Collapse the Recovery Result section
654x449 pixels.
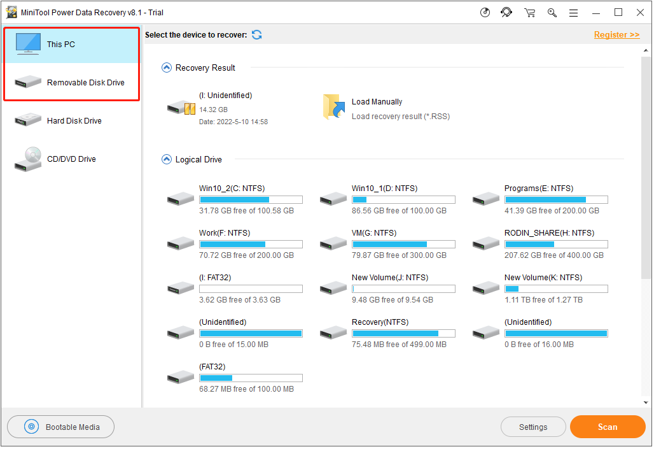click(167, 68)
